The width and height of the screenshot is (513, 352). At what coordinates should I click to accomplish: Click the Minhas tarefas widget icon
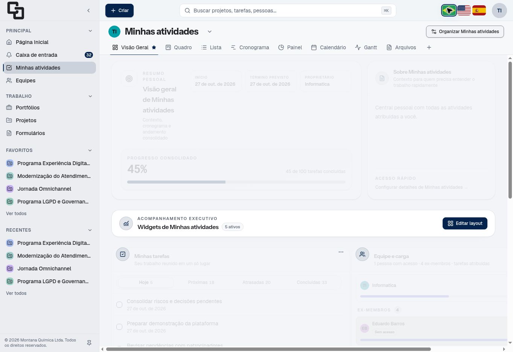pos(123,255)
